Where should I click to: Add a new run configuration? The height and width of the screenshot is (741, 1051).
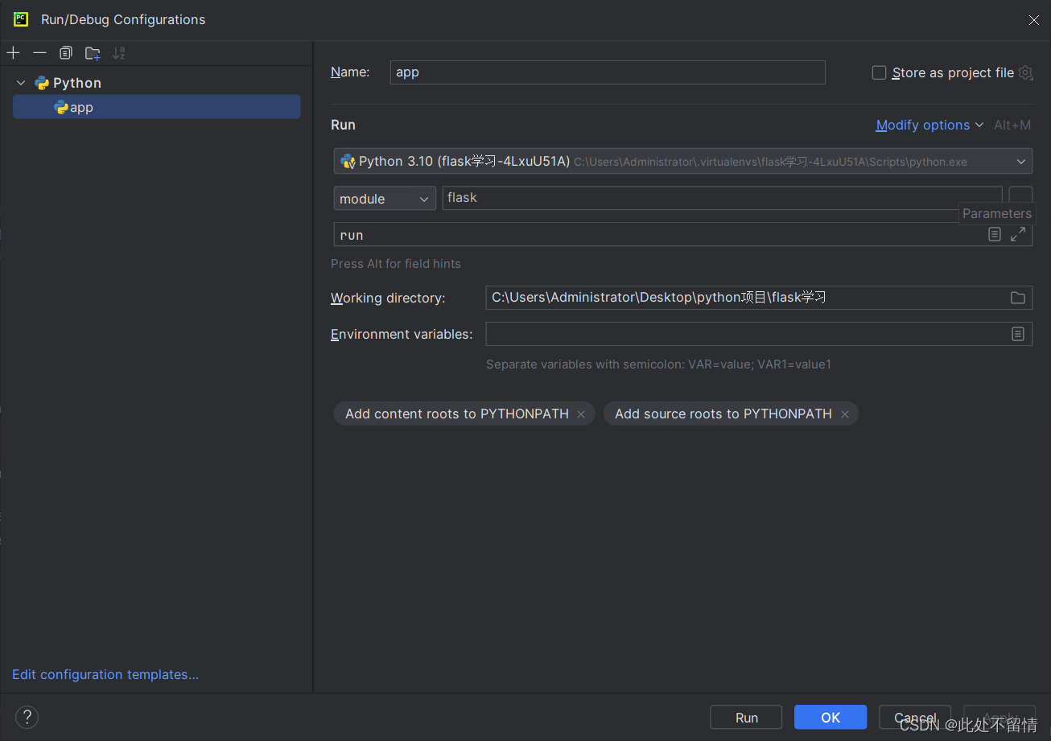(x=14, y=53)
